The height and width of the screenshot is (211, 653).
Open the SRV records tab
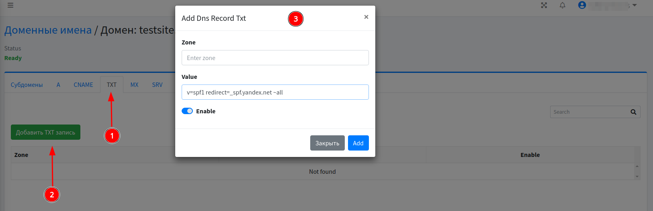(157, 85)
